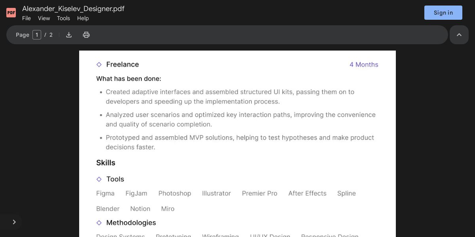
Task: Click the diamond icon beside Tools heading
Action: coord(99,179)
